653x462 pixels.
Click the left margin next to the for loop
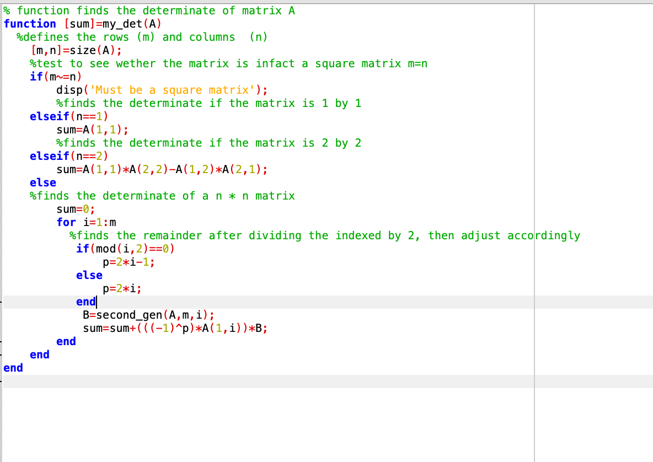[2, 222]
